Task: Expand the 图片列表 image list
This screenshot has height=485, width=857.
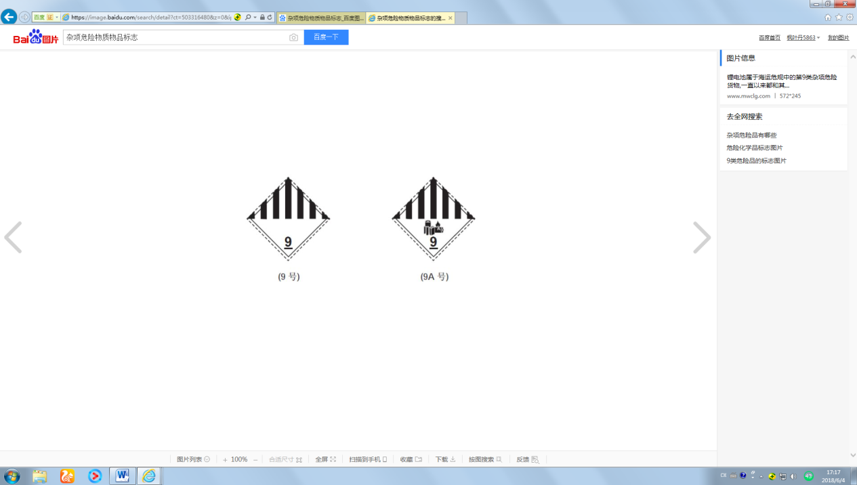Action: (x=193, y=459)
